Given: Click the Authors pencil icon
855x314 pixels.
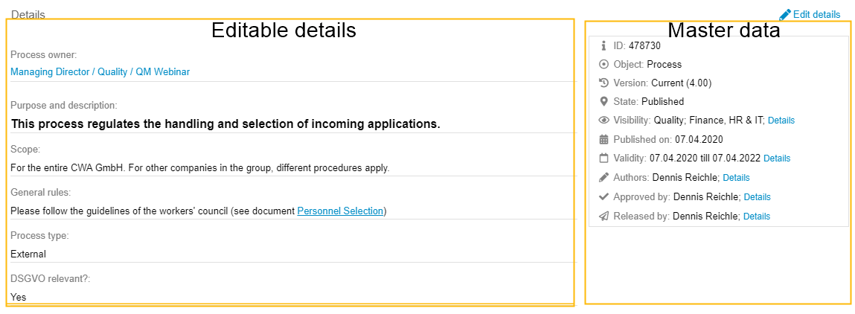Looking at the screenshot, I should click(x=603, y=178).
